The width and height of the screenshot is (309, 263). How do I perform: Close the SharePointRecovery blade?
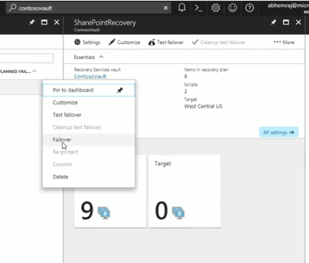pos(298,22)
